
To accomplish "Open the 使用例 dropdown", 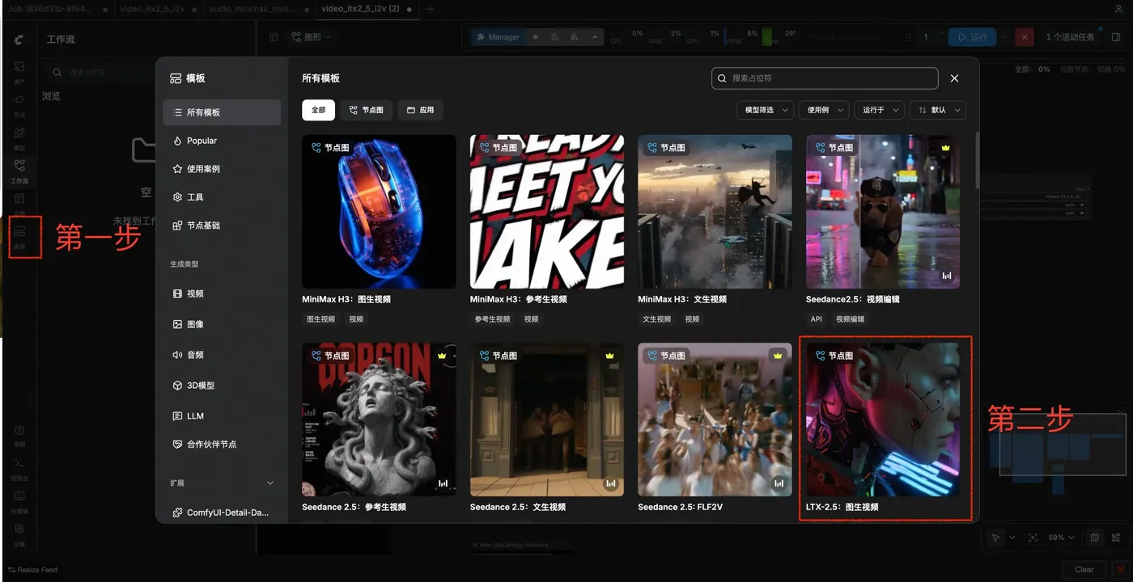I will point(824,110).
